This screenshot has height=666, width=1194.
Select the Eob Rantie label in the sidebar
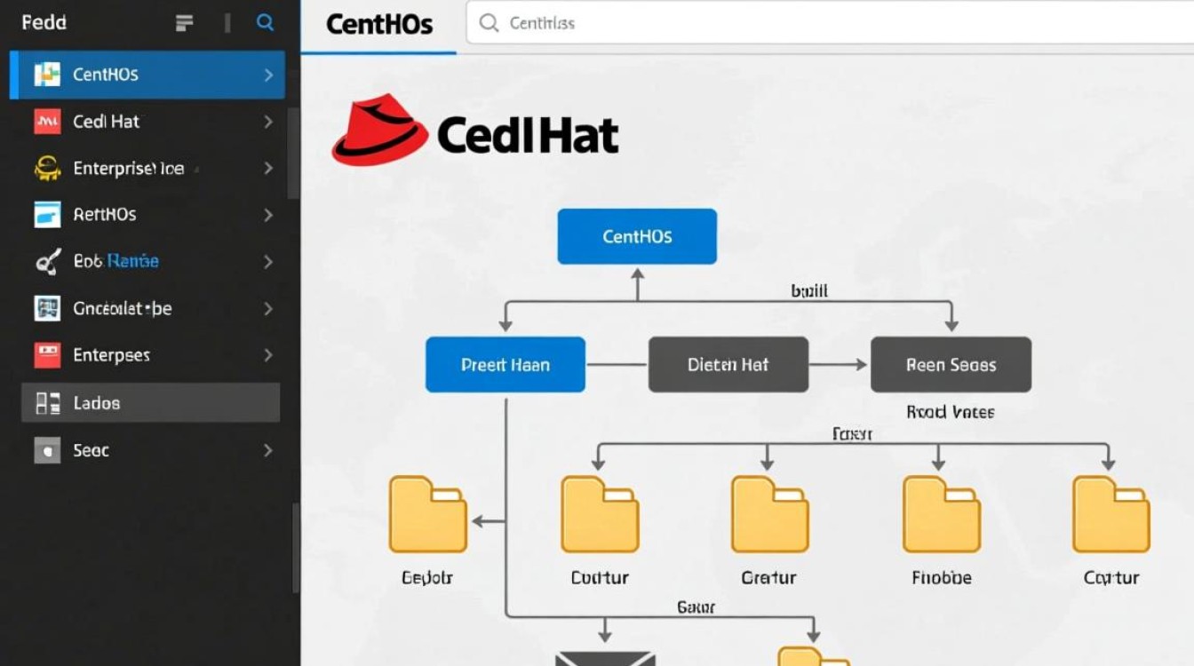115,261
